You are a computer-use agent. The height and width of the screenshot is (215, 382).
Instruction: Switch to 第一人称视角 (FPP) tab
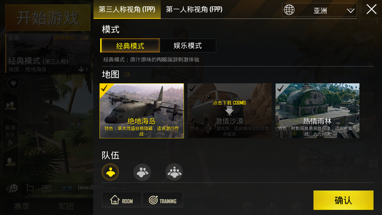[x=194, y=9]
